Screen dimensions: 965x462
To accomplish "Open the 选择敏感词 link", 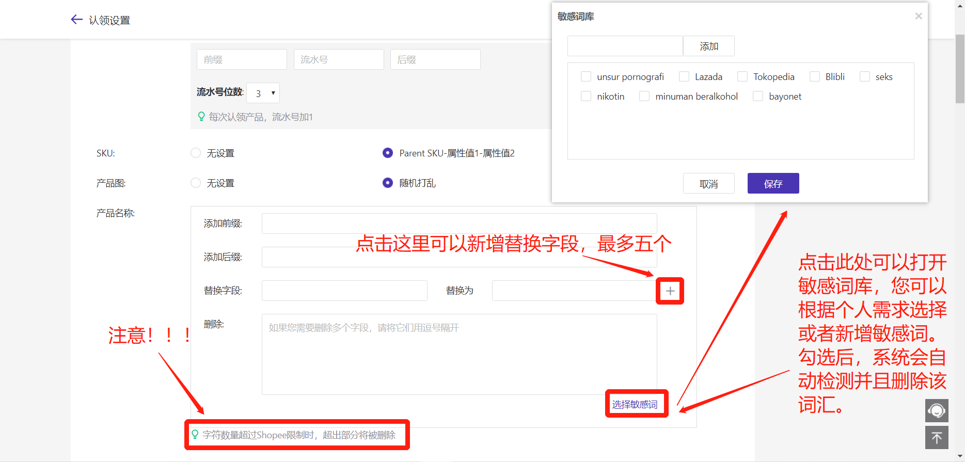I will tap(635, 404).
